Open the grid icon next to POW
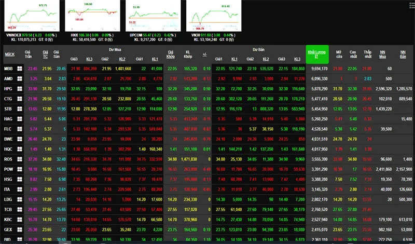 tap(20, 169)
